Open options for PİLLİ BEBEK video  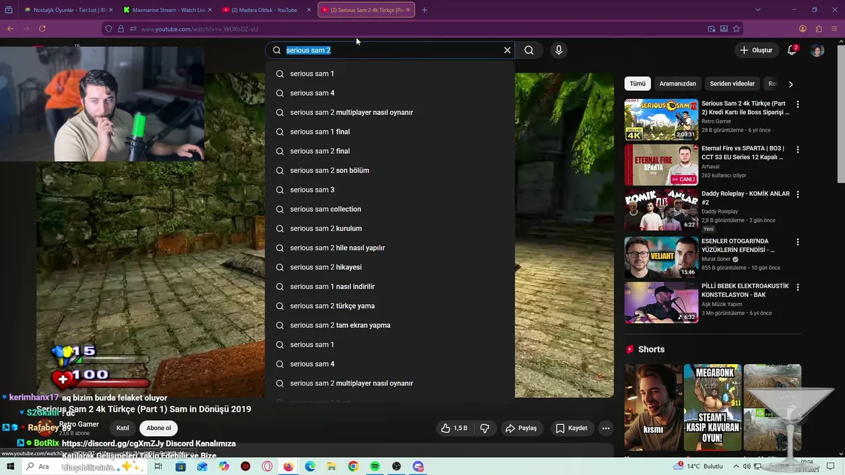(x=797, y=287)
